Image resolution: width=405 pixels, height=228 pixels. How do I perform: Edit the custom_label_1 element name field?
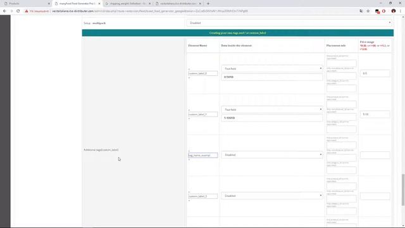pyautogui.click(x=202, y=114)
